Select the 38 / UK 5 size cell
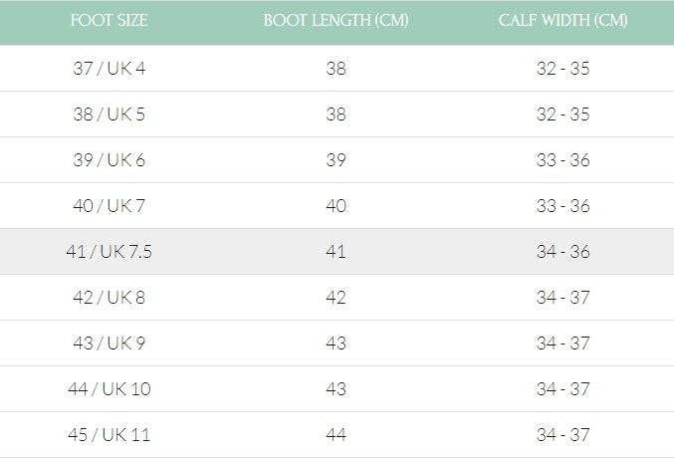The image size is (674, 459). (110, 115)
